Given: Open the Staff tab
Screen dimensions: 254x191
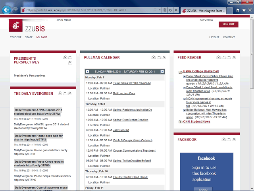Looking at the screenshot, I should (x=29, y=37).
